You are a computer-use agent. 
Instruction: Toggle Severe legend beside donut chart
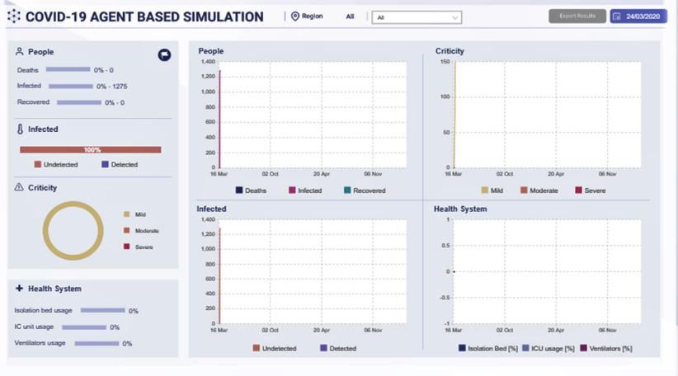pos(139,247)
